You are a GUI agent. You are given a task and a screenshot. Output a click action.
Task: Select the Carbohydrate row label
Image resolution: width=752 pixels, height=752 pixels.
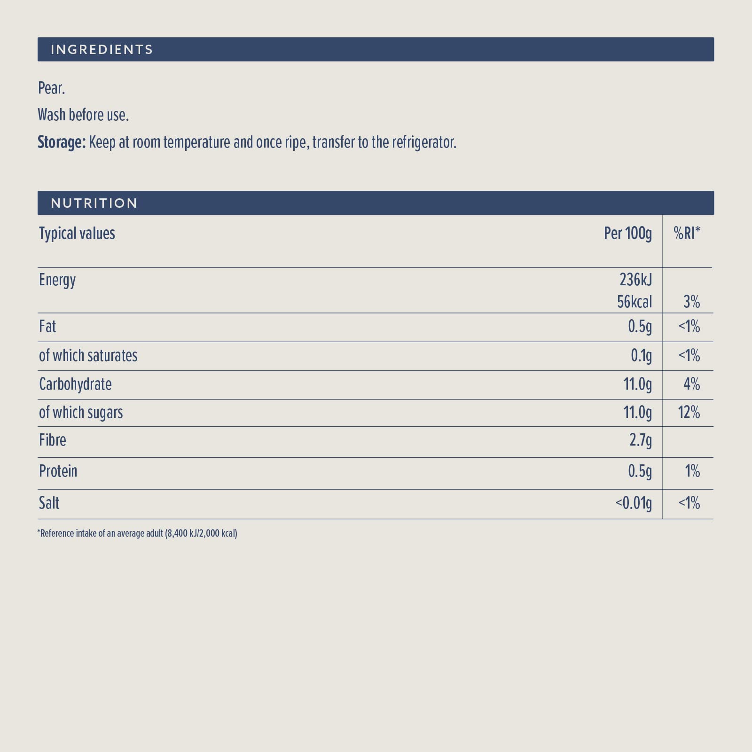point(75,384)
